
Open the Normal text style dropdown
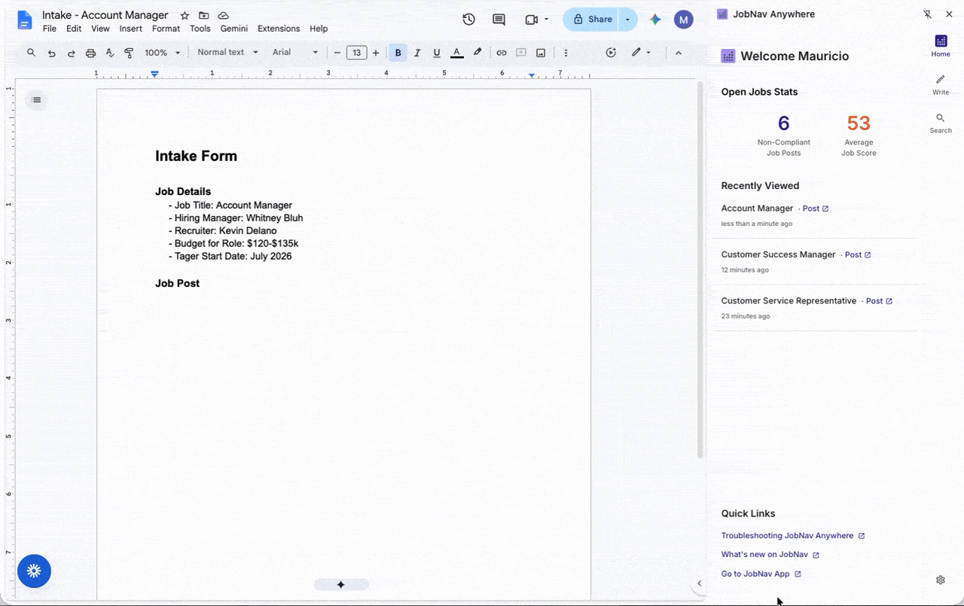[227, 53]
